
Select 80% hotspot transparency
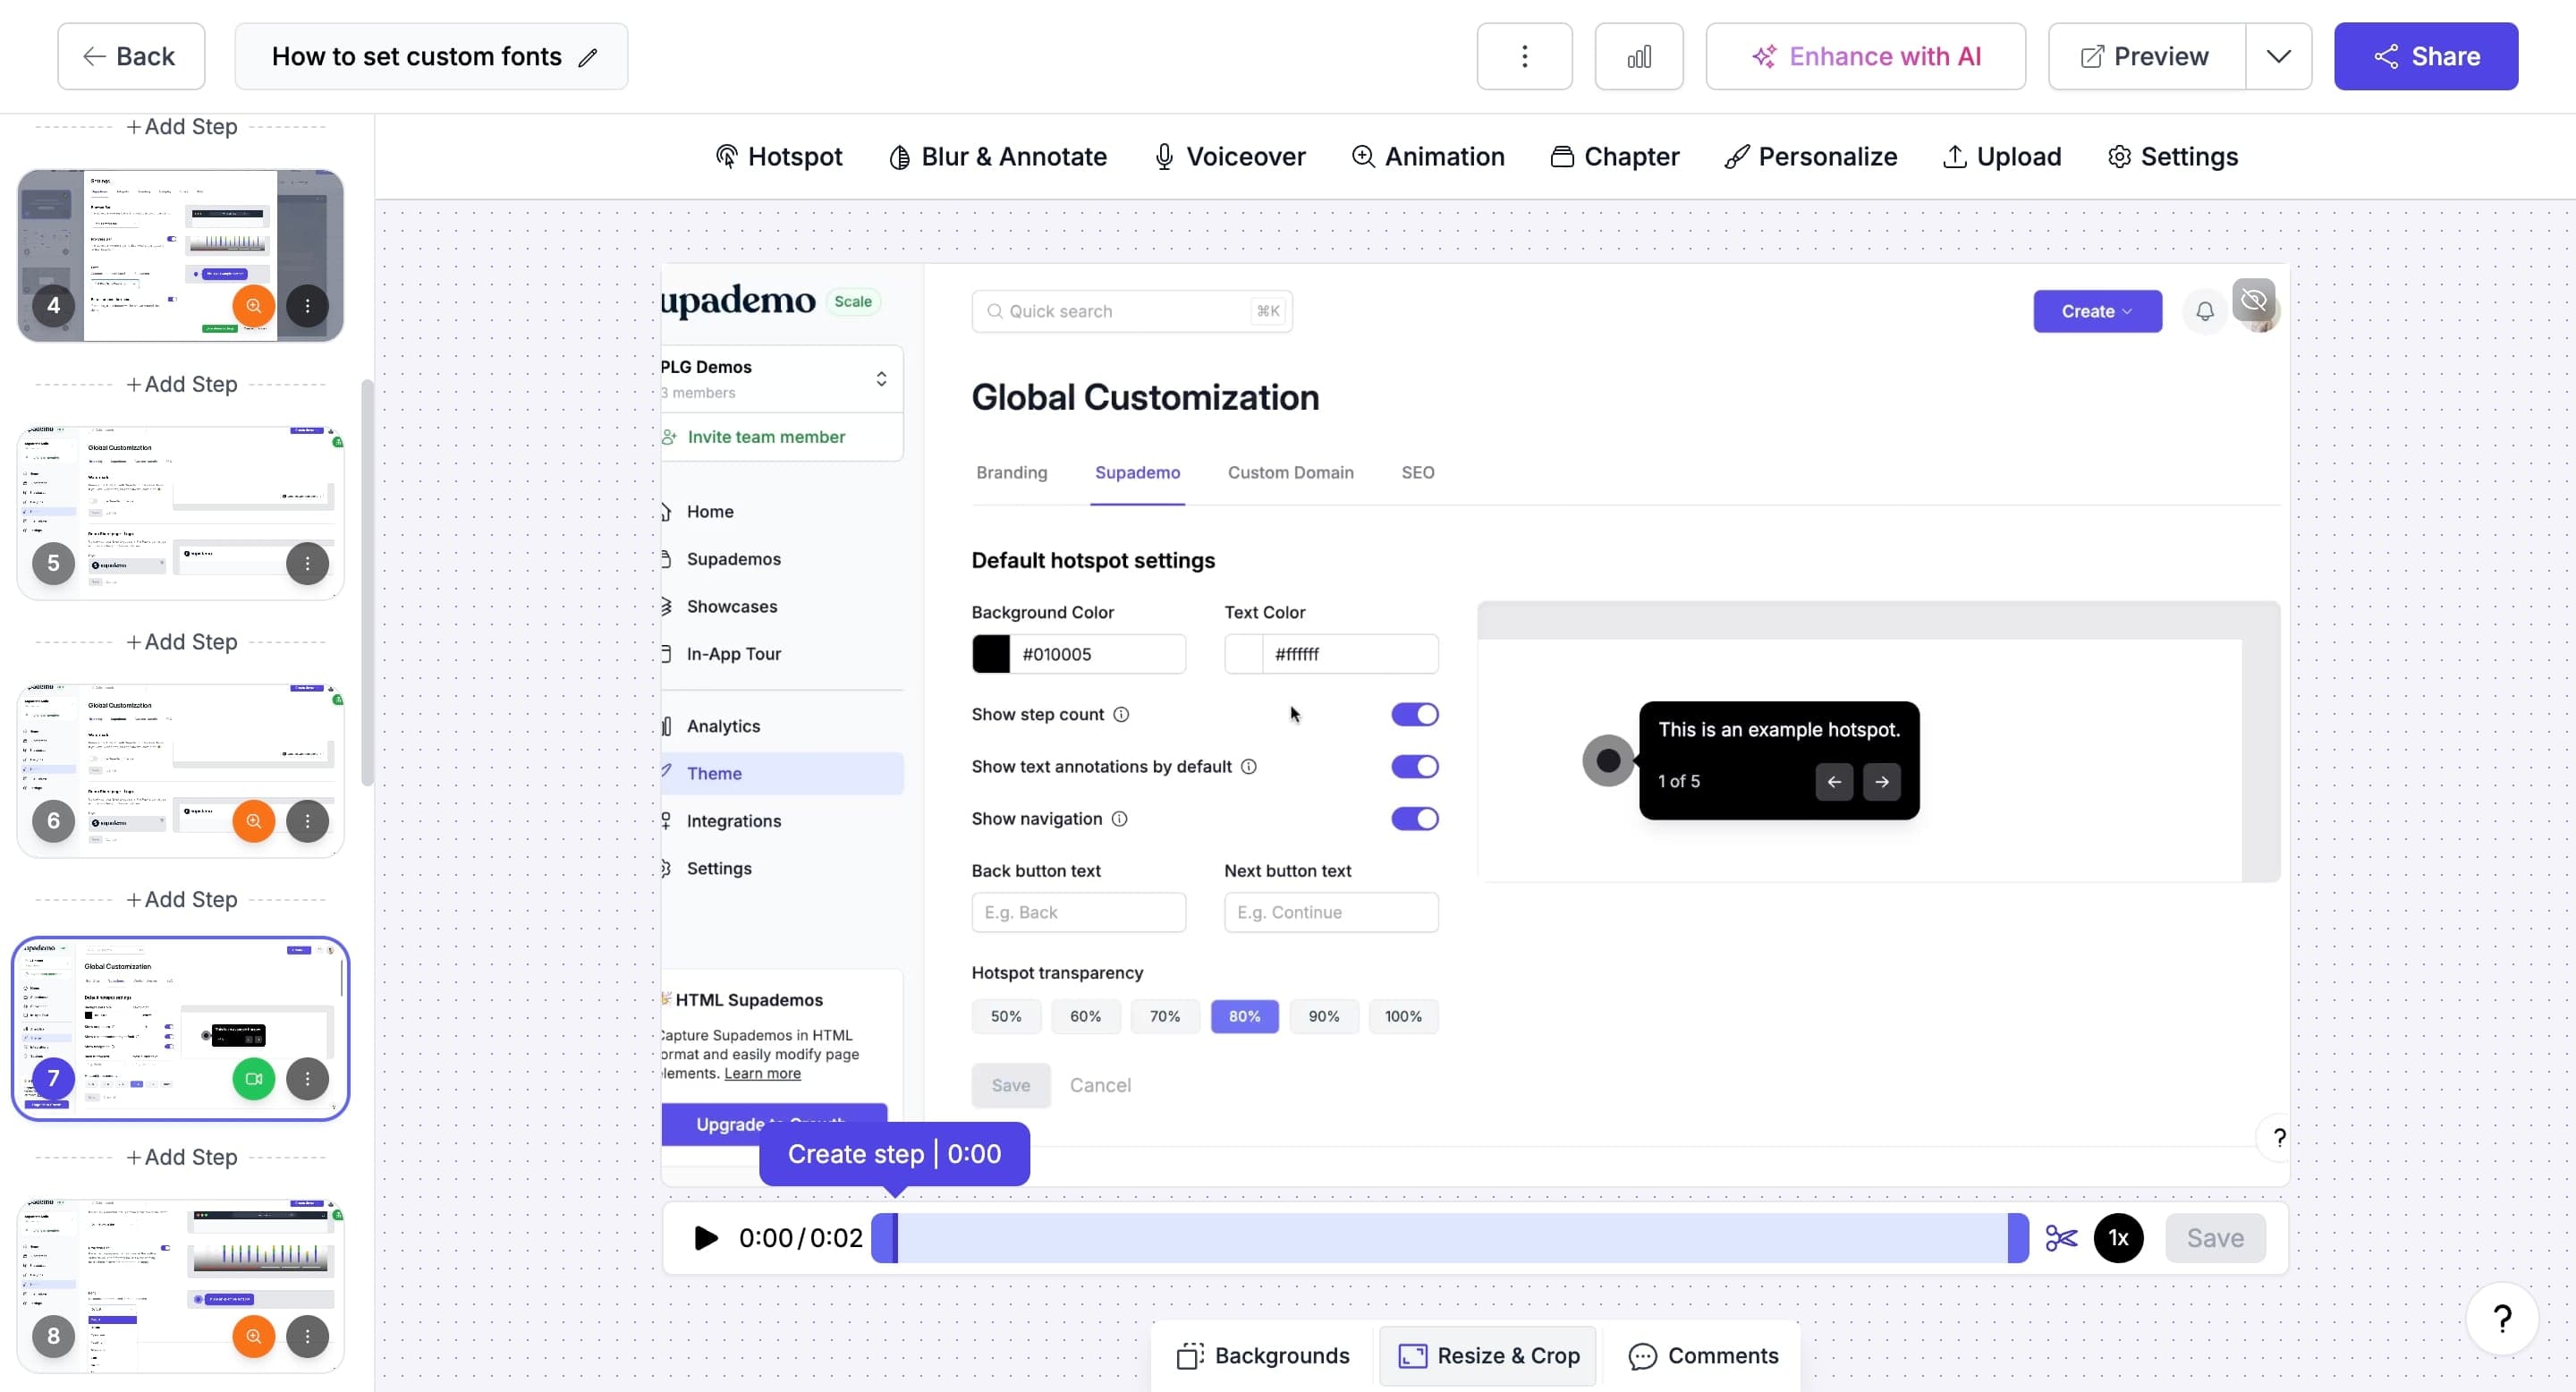(x=1244, y=1017)
